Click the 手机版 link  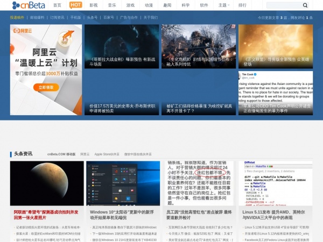[x=75, y=18]
